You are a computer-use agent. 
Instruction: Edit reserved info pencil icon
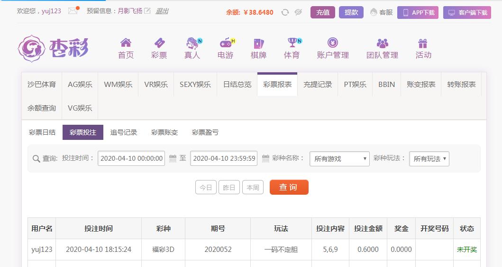point(147,11)
